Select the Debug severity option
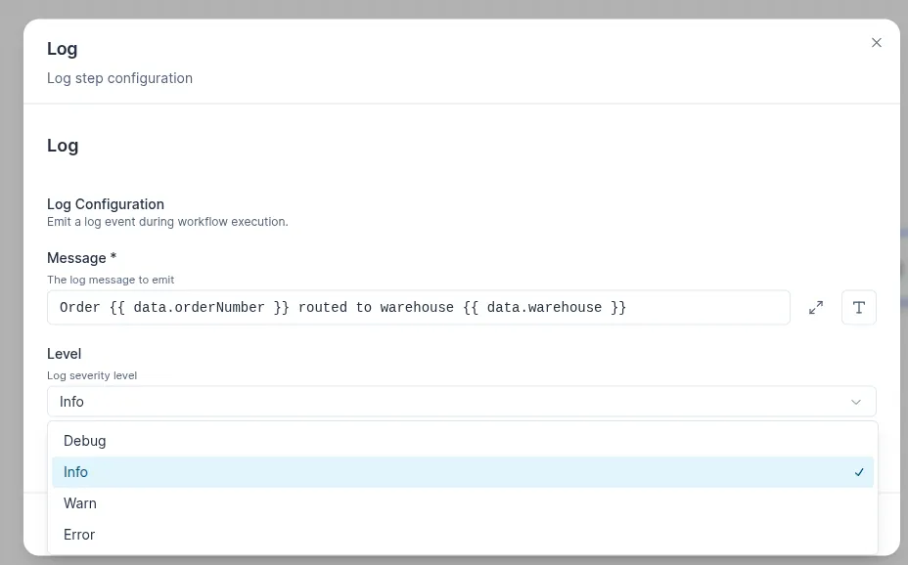Image resolution: width=908 pixels, height=565 pixels. pyautogui.click(x=84, y=441)
